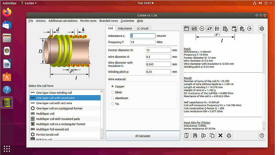275x155 pixels.
Task: Click the circled plus icon in toolbar
Action: 202,29
